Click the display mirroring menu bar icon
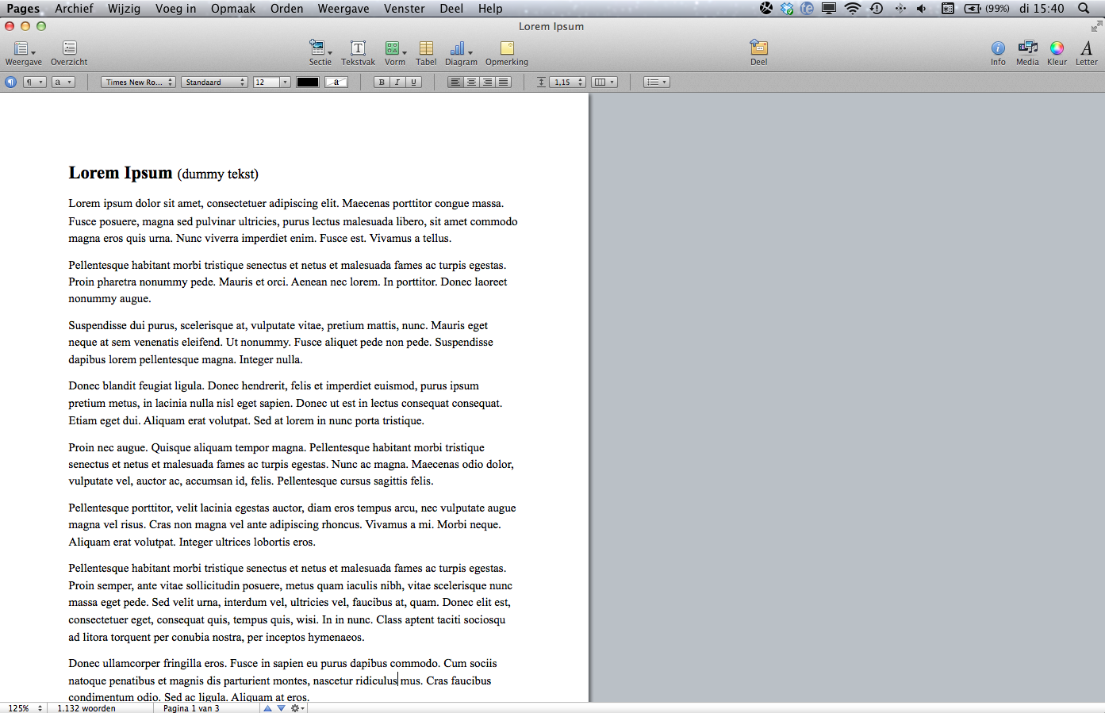This screenshot has height=713, width=1105. tap(829, 9)
